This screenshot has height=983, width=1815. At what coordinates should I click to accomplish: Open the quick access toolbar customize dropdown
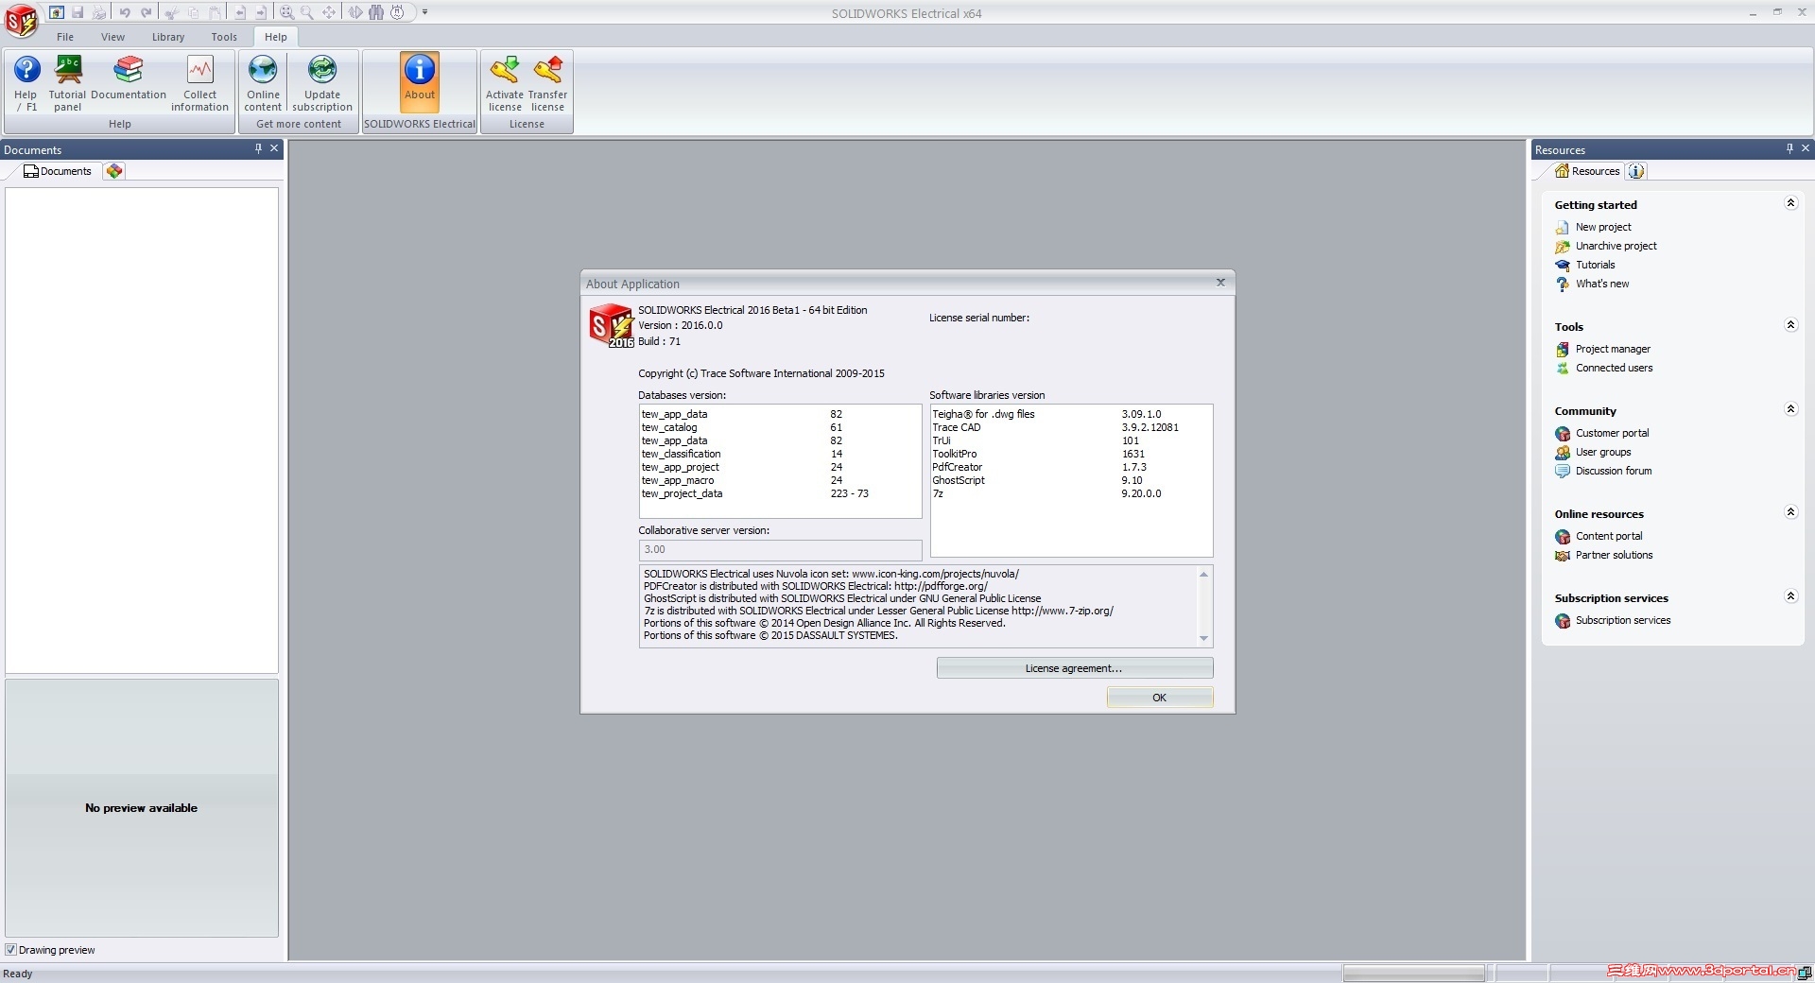(425, 12)
